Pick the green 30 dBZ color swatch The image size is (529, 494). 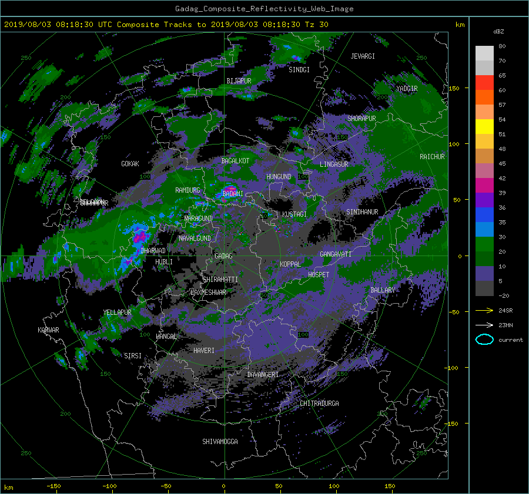(x=484, y=244)
